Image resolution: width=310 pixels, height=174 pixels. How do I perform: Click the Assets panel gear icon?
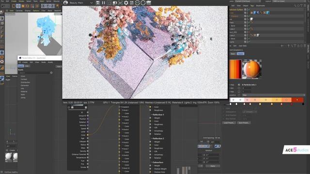[51, 72]
